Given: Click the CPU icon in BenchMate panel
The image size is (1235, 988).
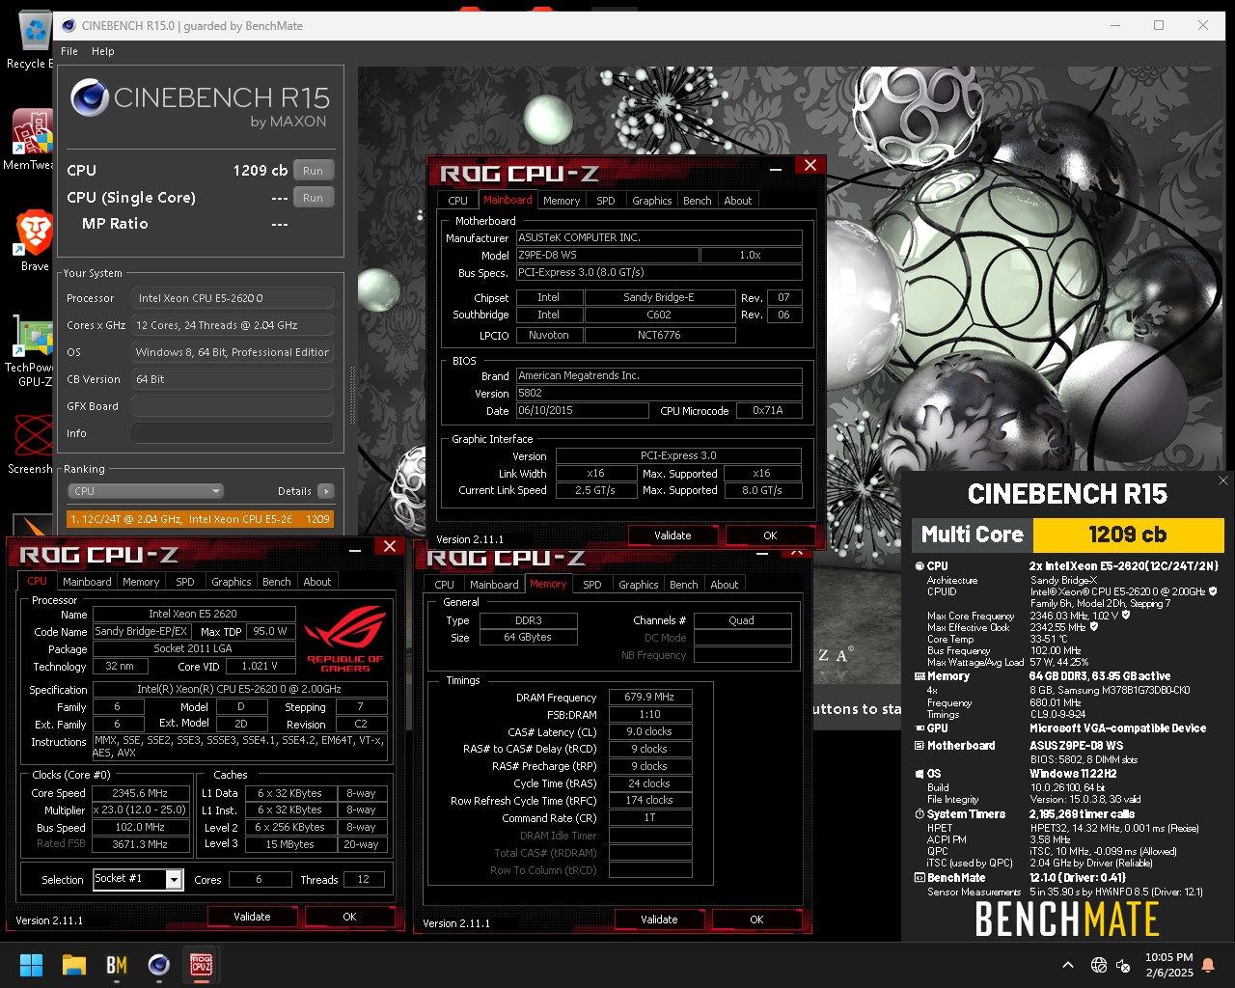Looking at the screenshot, I should coord(919,566).
